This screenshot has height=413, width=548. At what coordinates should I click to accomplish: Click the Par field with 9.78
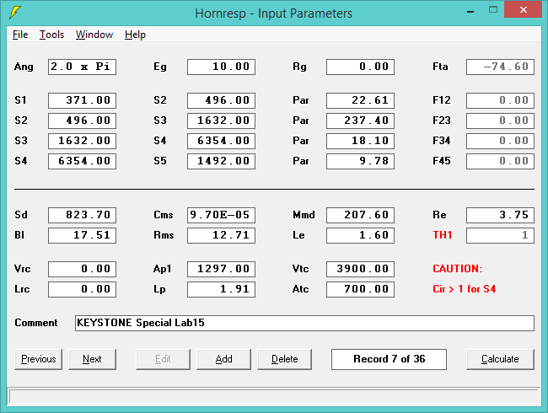pyautogui.click(x=360, y=161)
